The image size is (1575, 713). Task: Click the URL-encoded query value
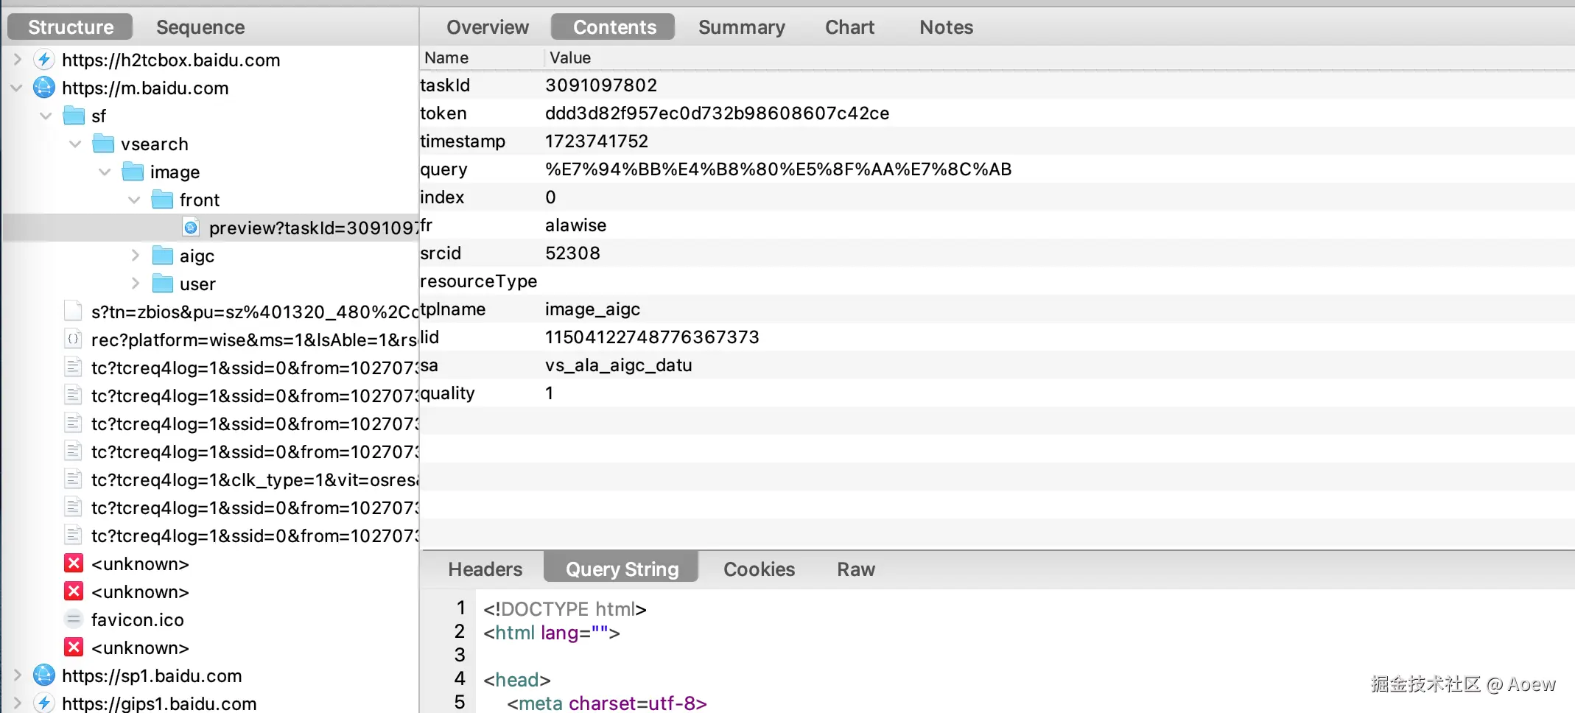tap(779, 169)
